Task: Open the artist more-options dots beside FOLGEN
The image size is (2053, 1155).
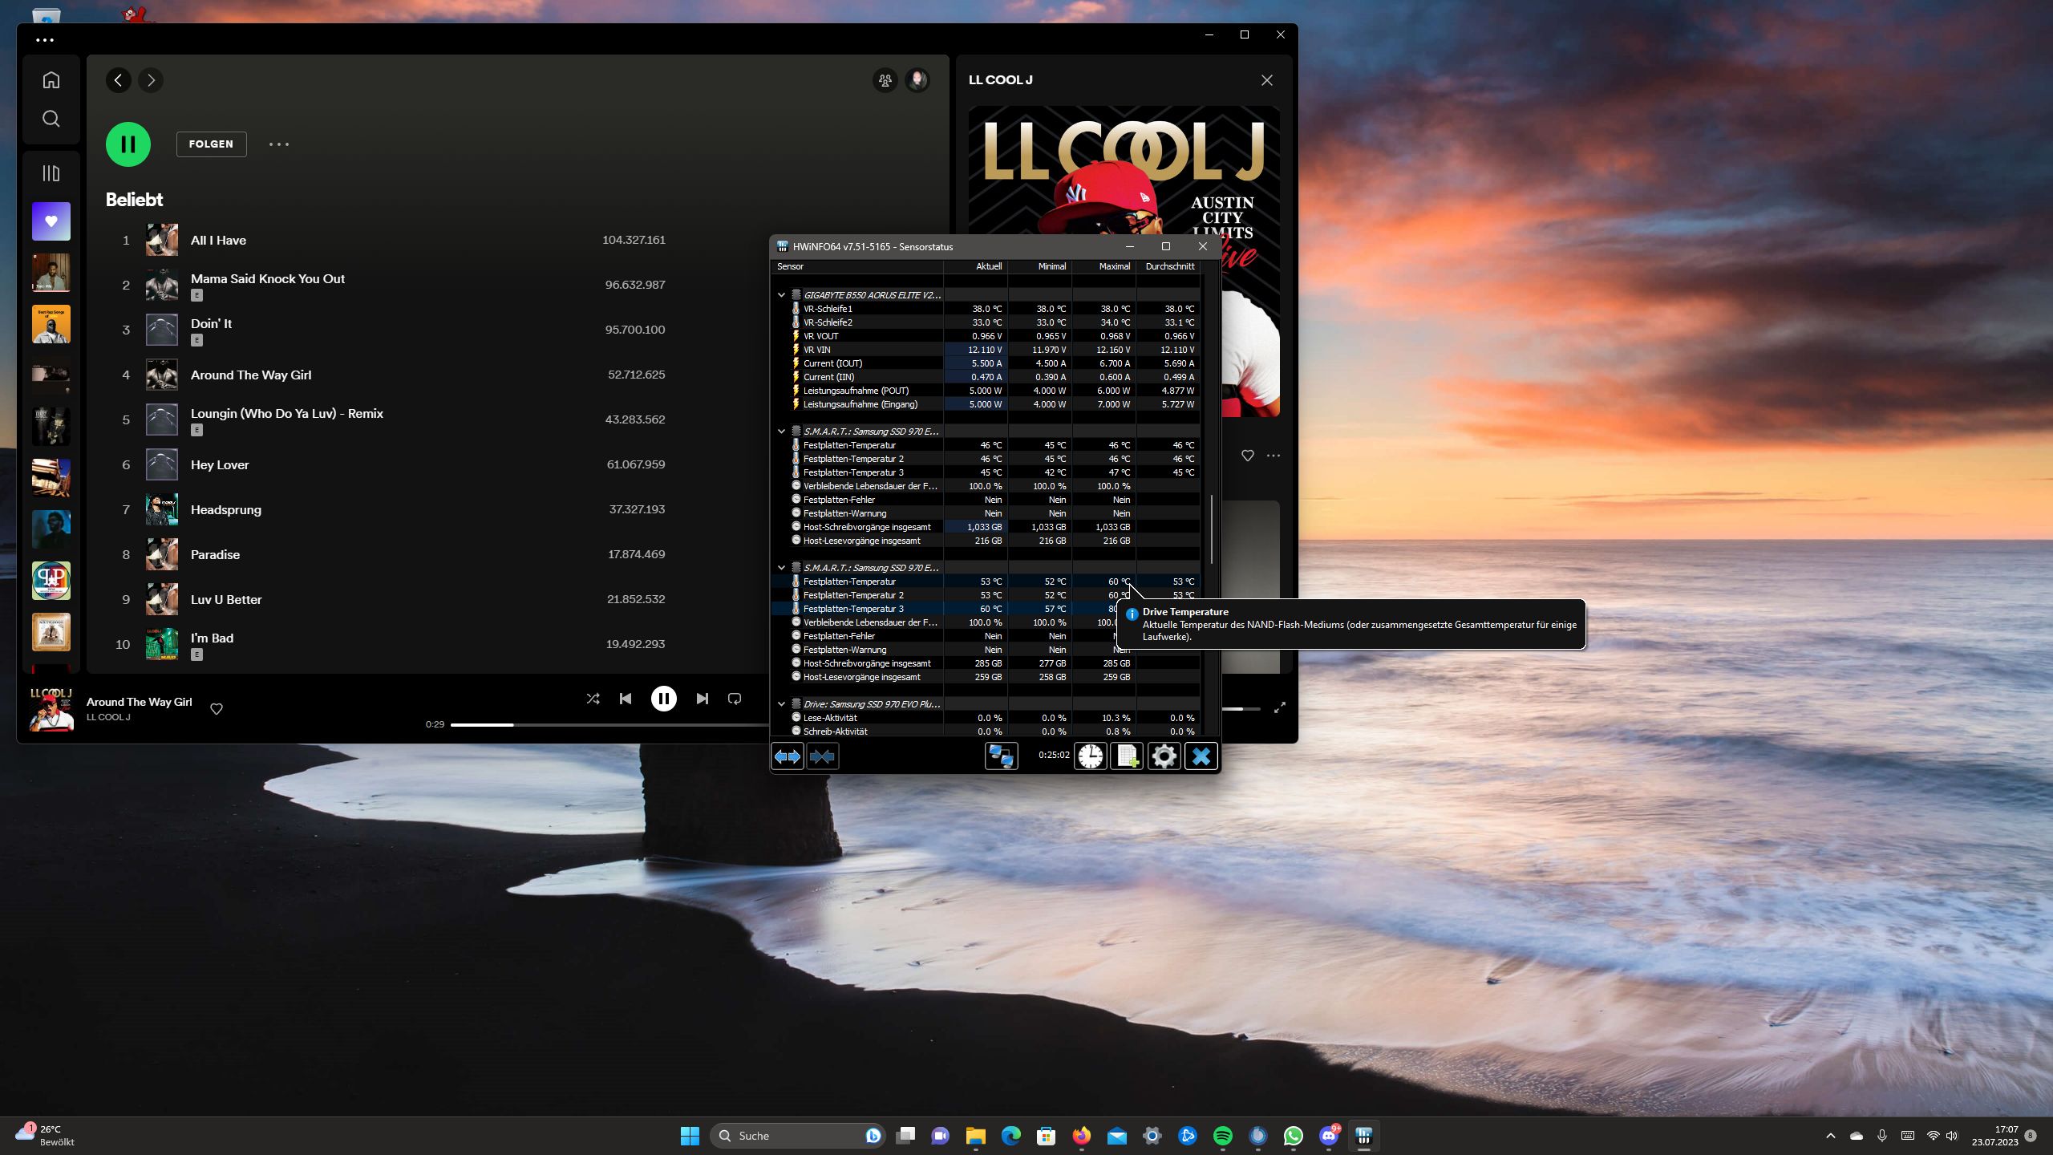Action: click(278, 144)
